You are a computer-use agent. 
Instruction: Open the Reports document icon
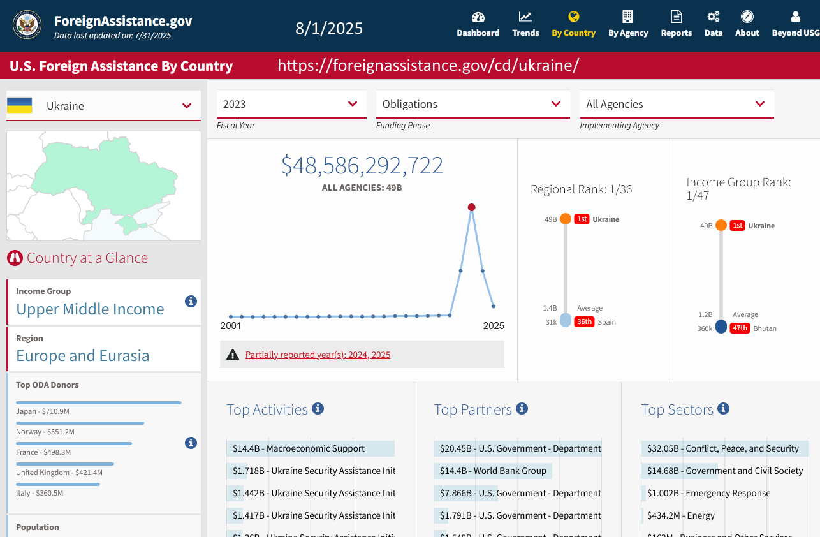pyautogui.click(x=677, y=17)
